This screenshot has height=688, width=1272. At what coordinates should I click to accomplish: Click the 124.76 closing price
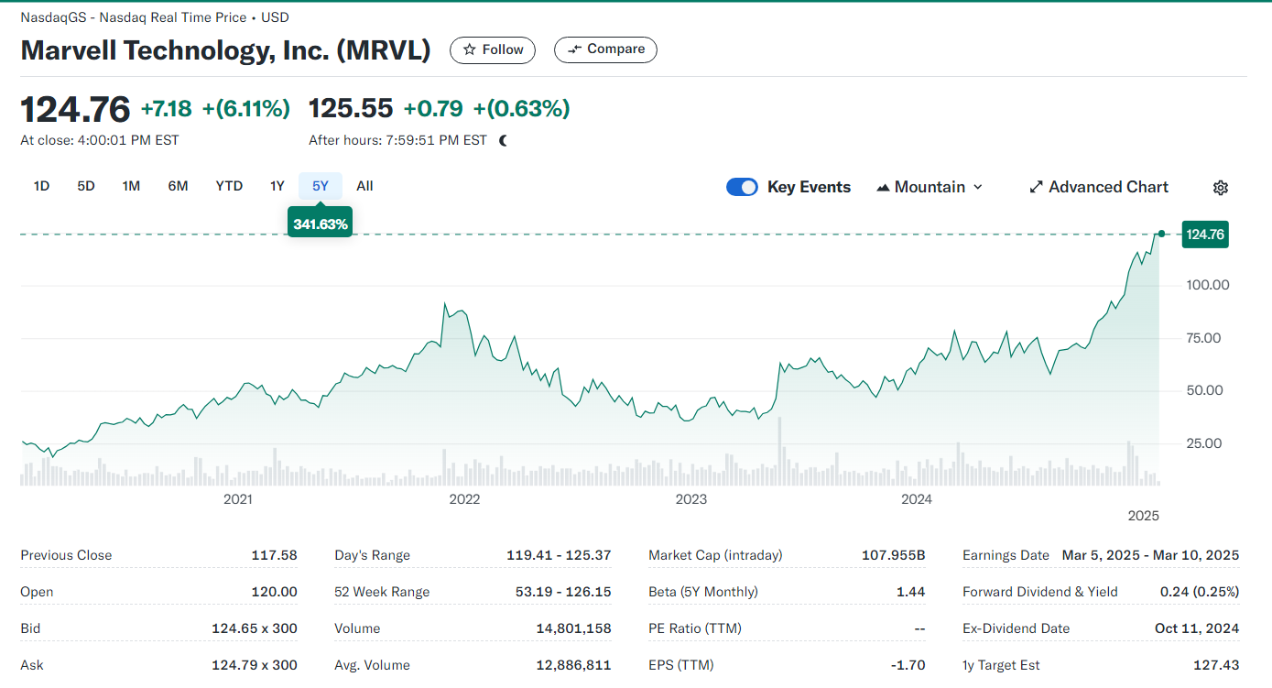tap(75, 109)
